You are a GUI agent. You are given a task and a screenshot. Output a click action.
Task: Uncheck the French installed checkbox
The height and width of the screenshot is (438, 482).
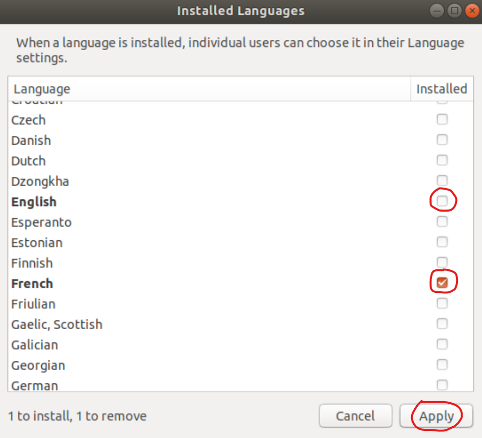coord(442,283)
